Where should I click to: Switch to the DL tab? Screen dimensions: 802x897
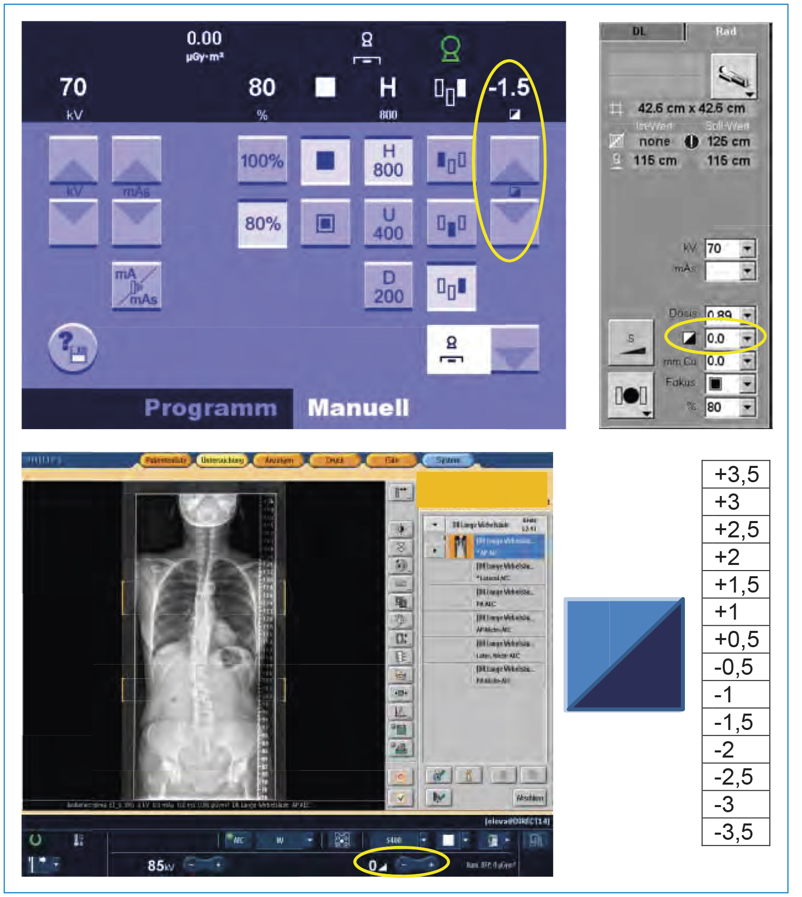click(639, 32)
